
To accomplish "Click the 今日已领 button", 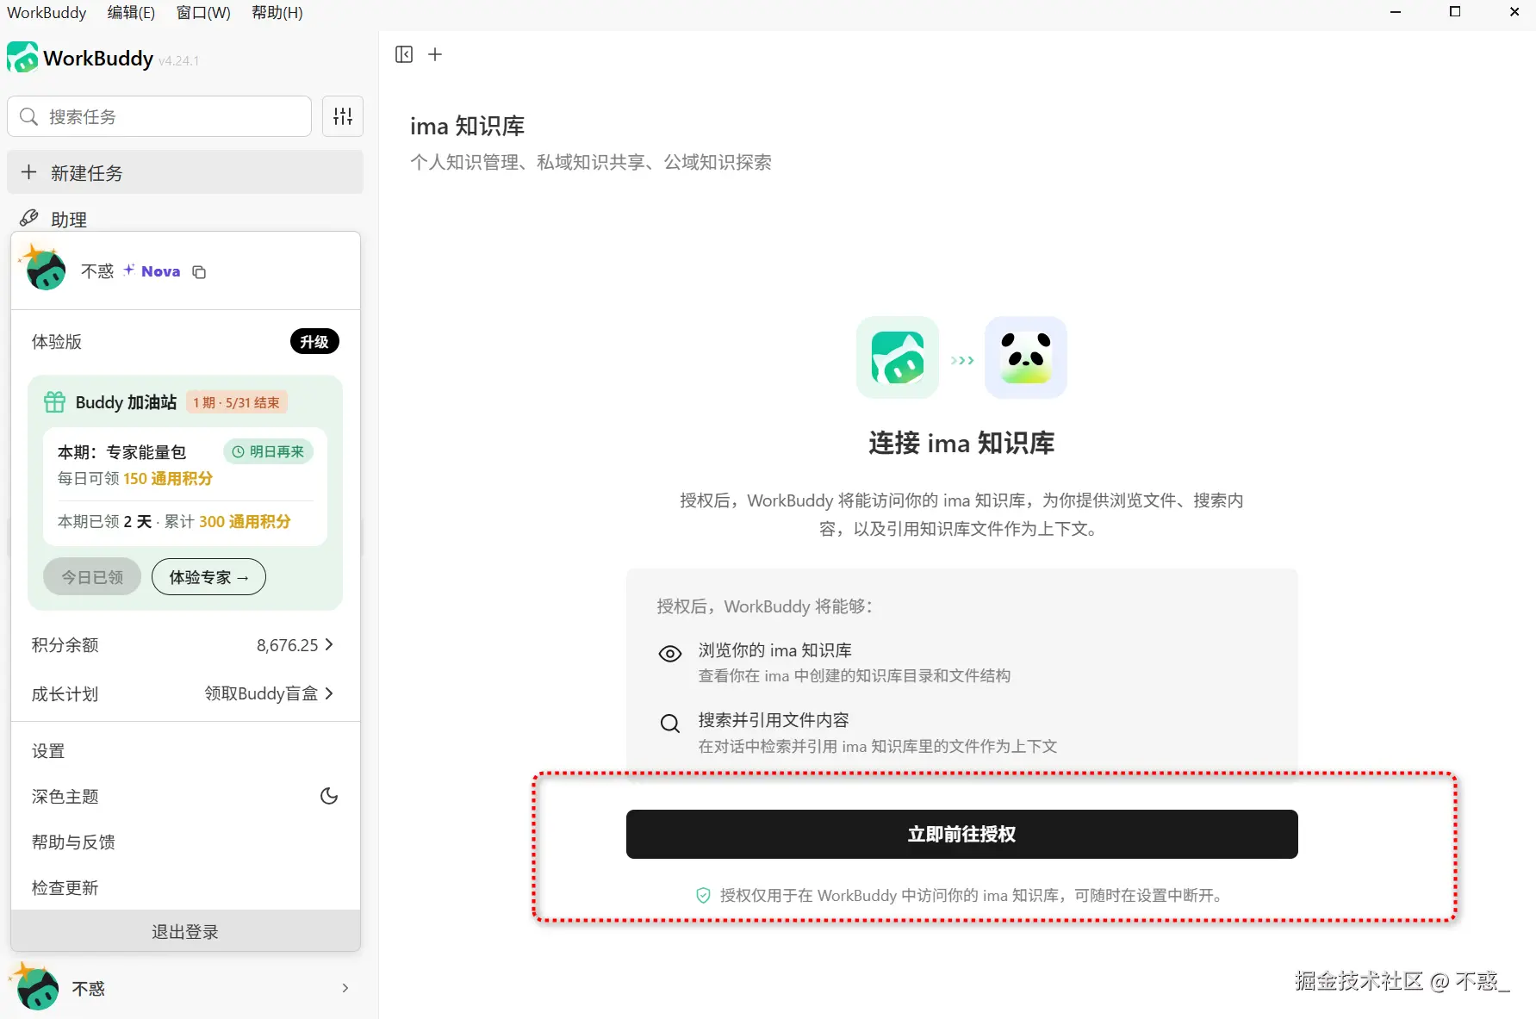I will coord(92,577).
